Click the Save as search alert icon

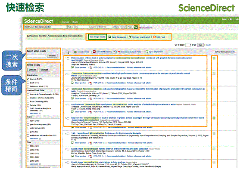click(x=130, y=37)
